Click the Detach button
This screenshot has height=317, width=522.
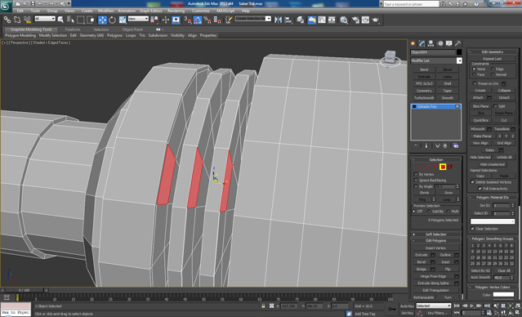[x=504, y=97]
